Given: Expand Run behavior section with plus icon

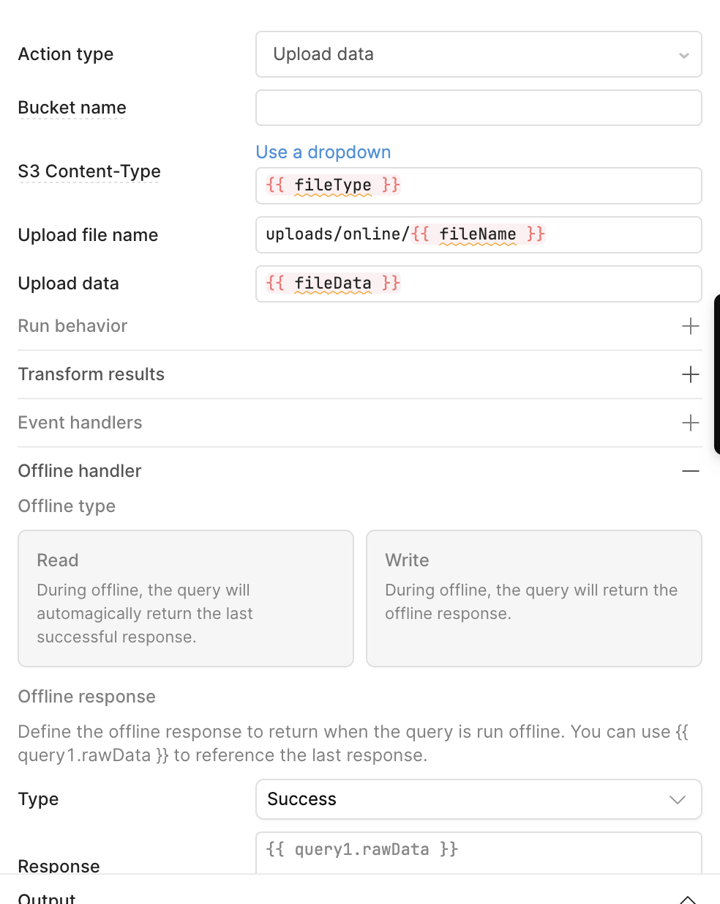Looking at the screenshot, I should coord(690,326).
